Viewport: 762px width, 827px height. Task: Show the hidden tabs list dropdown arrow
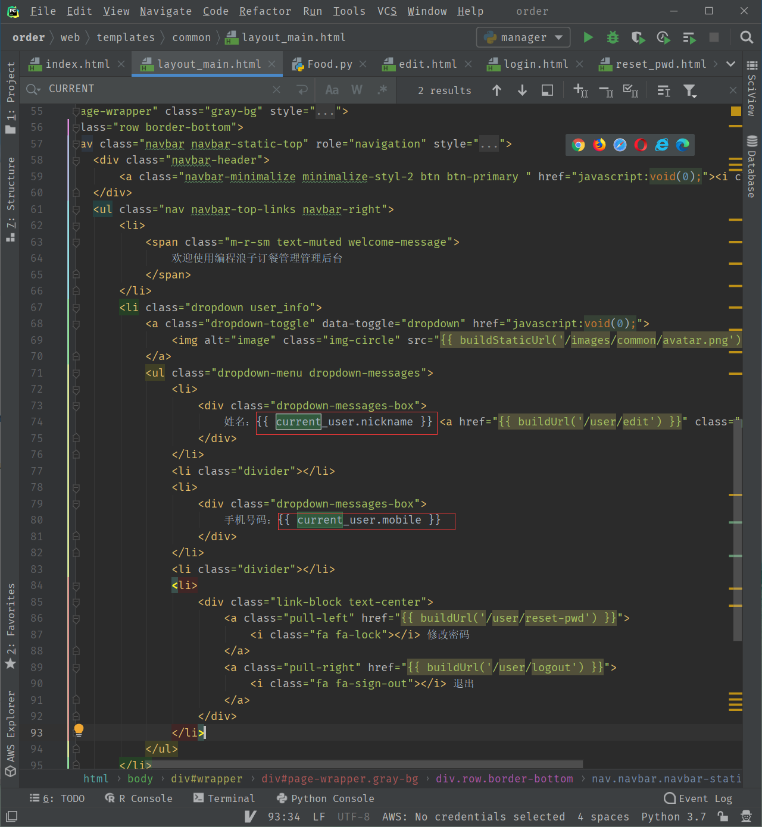click(730, 64)
